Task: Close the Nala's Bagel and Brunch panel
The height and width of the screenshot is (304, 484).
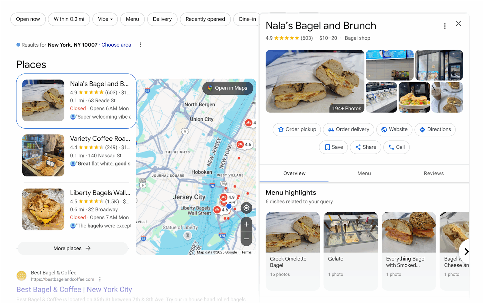Action: pyautogui.click(x=458, y=24)
